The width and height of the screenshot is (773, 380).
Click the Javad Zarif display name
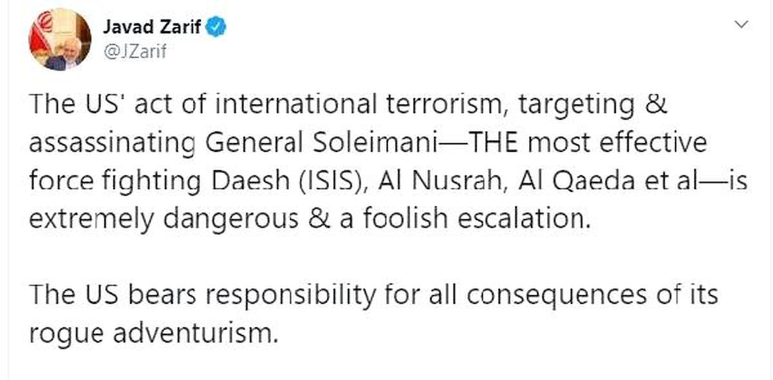(153, 28)
